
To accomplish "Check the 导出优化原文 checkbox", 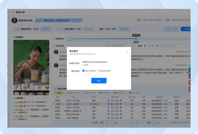I will pyautogui.click(x=99, y=71).
